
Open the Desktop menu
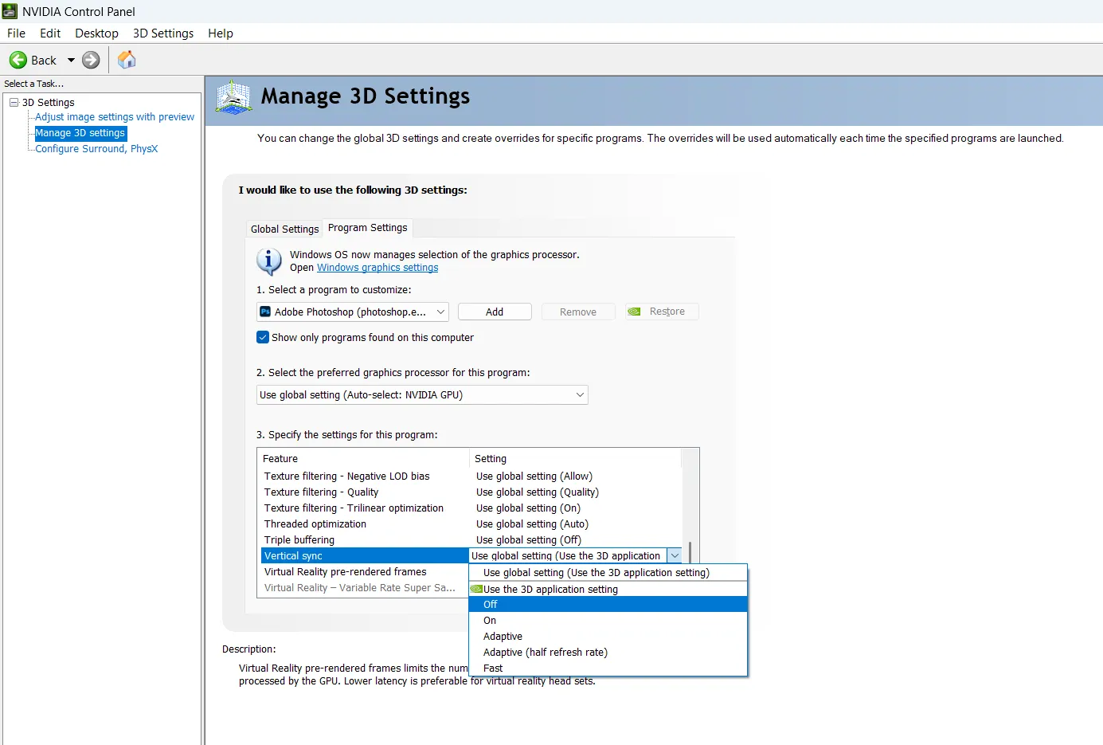pyautogui.click(x=96, y=33)
